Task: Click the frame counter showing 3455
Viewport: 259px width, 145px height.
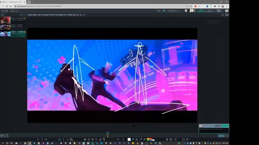Action: (x=221, y=136)
